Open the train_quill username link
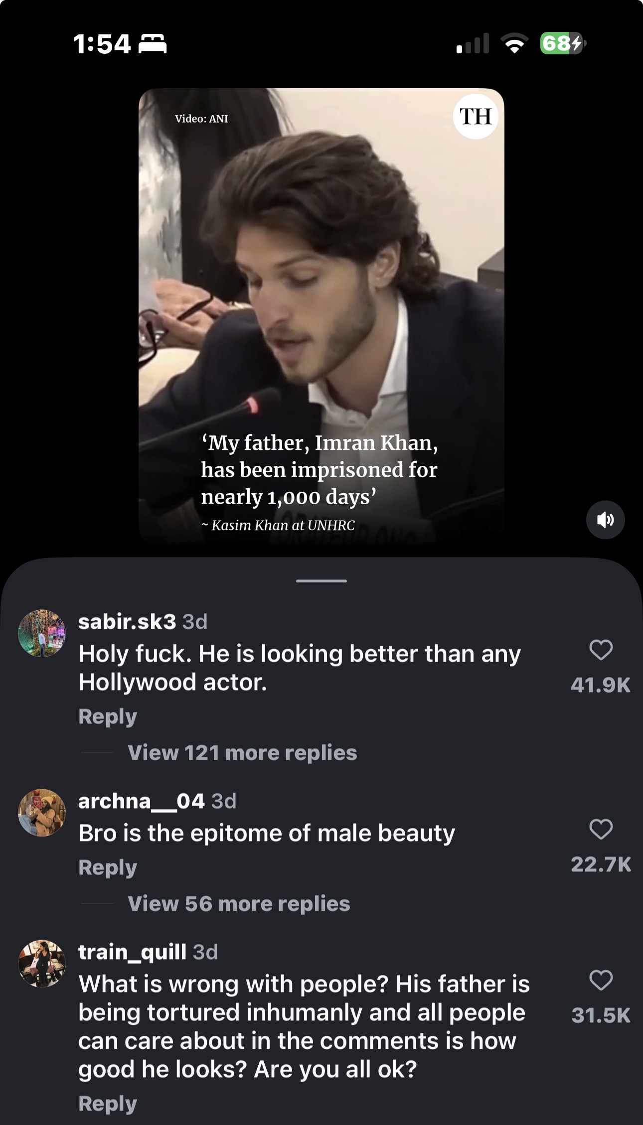Image resolution: width=643 pixels, height=1125 pixels. point(132,952)
